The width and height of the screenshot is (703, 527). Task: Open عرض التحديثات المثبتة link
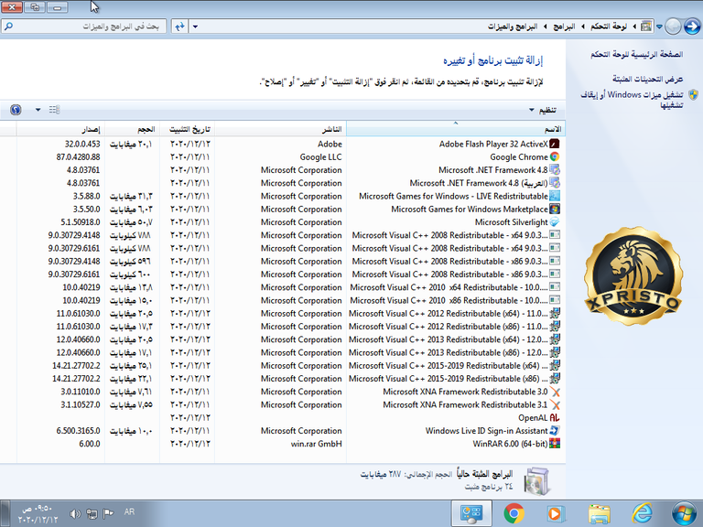648,79
